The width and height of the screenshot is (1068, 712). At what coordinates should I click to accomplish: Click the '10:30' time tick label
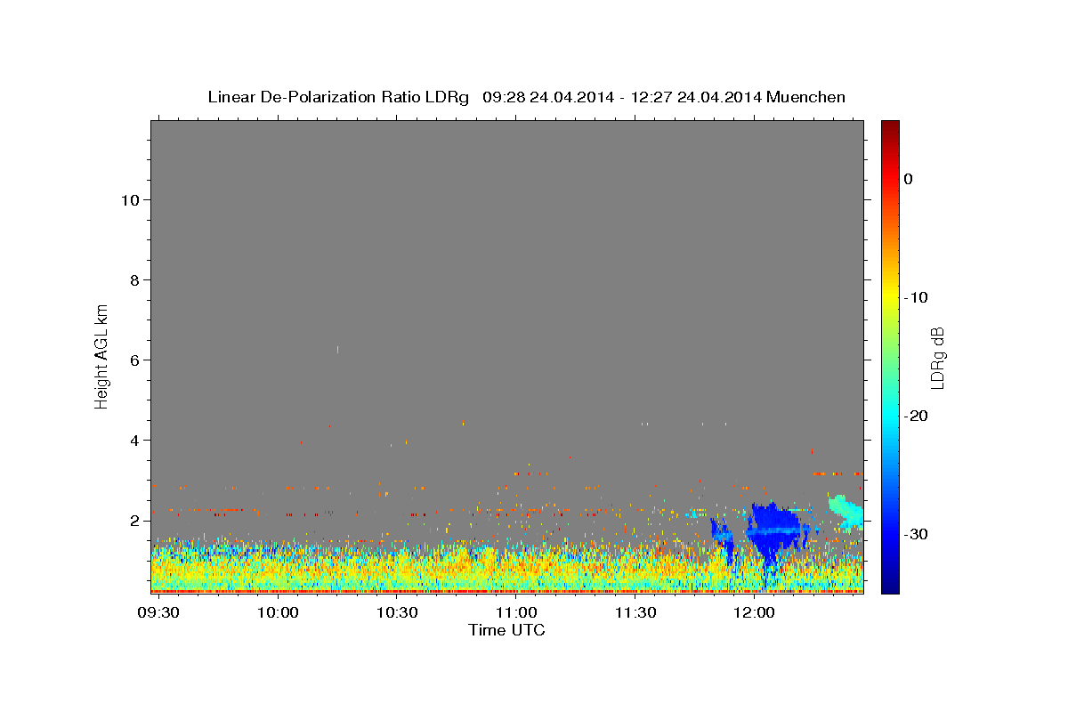tap(397, 613)
